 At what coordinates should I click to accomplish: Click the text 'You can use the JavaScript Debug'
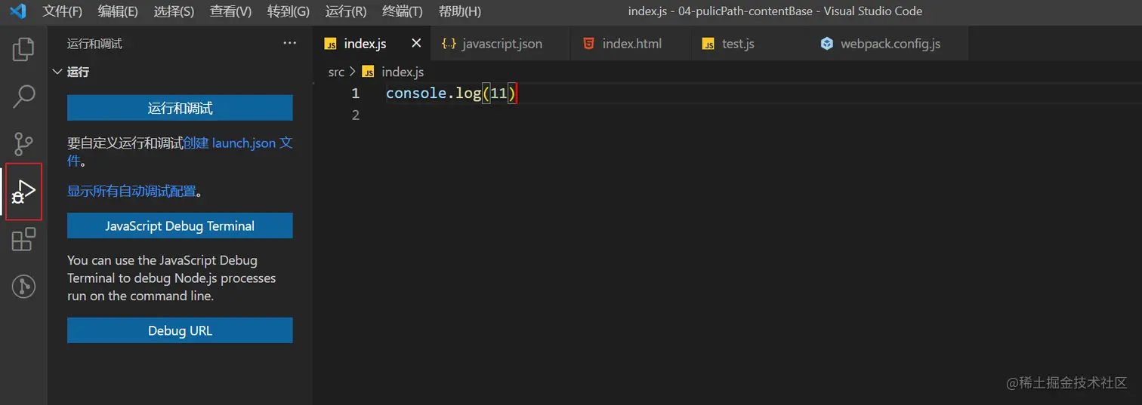point(162,260)
